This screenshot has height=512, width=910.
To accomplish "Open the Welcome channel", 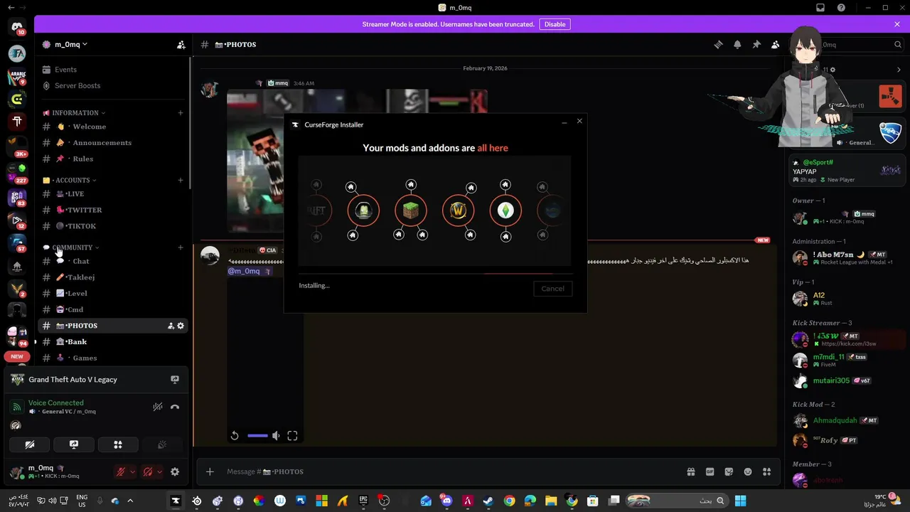I will click(112, 127).
